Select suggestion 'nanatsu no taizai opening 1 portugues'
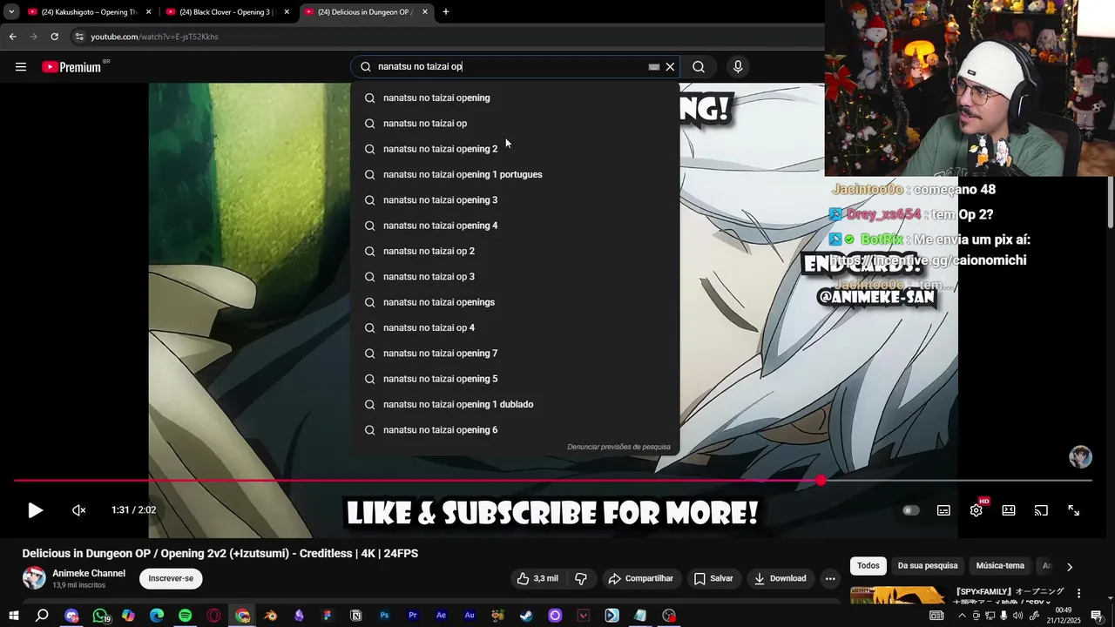The height and width of the screenshot is (627, 1115). tap(515, 174)
